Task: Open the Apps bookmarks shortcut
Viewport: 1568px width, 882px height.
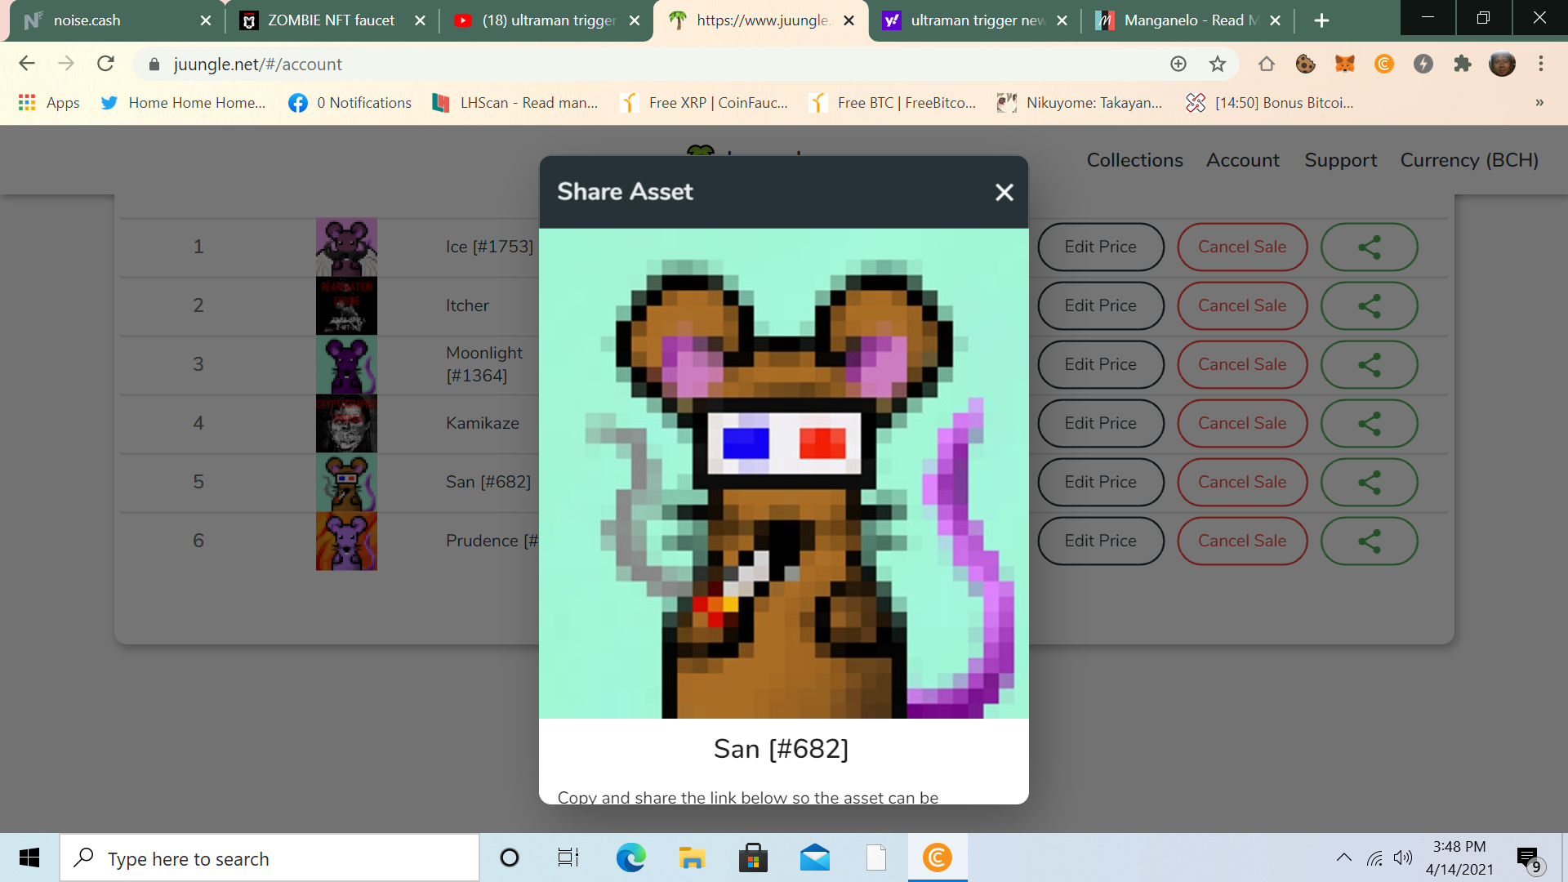Action: tap(49, 103)
